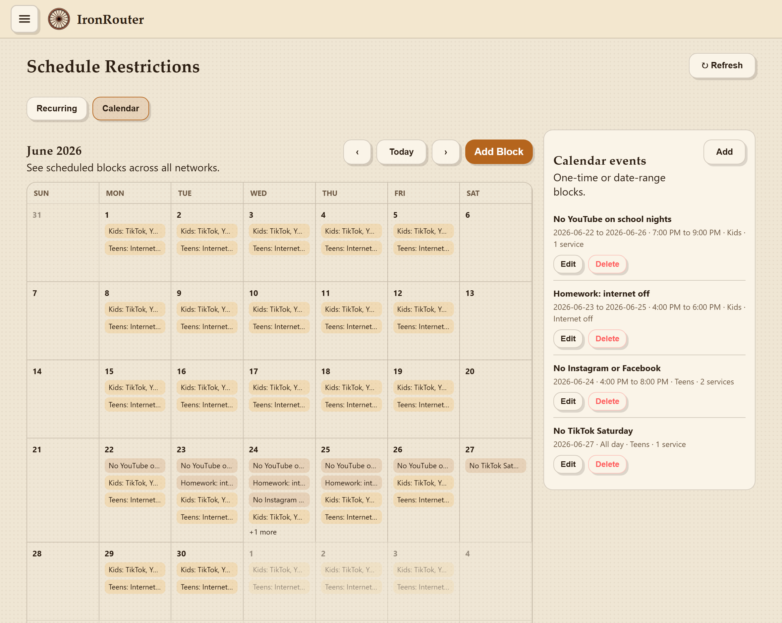Image resolution: width=782 pixels, height=623 pixels.
Task: Select day 20 cell in calendar
Action: coord(495,399)
